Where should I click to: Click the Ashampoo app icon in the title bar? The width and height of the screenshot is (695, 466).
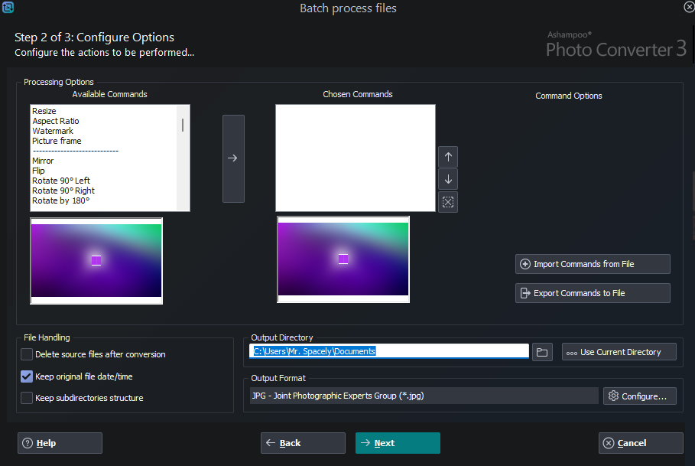pyautogui.click(x=8, y=7)
